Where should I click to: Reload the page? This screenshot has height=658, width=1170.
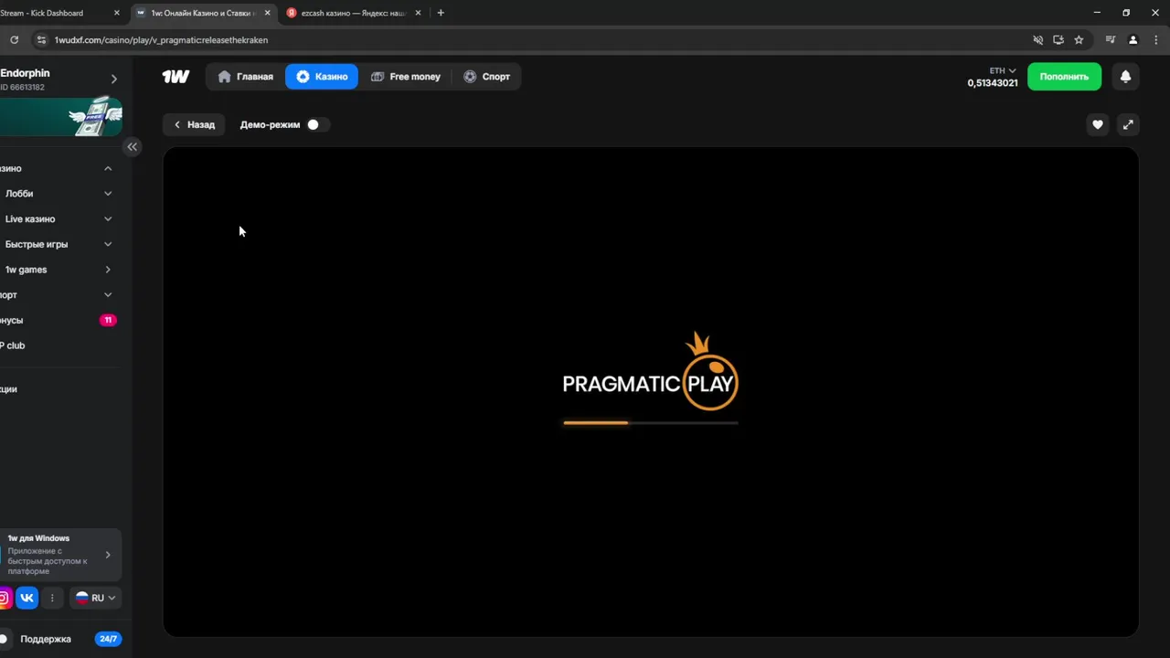pyautogui.click(x=14, y=40)
